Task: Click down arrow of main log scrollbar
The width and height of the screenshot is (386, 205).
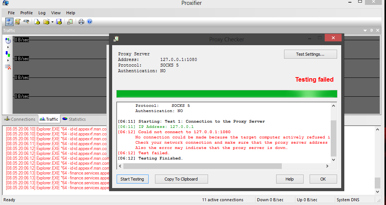Action: [378, 191]
